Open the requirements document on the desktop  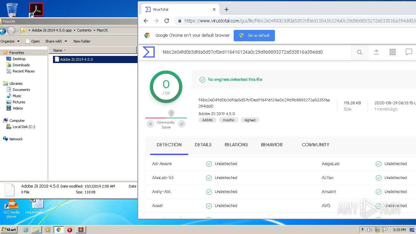(x=36, y=207)
